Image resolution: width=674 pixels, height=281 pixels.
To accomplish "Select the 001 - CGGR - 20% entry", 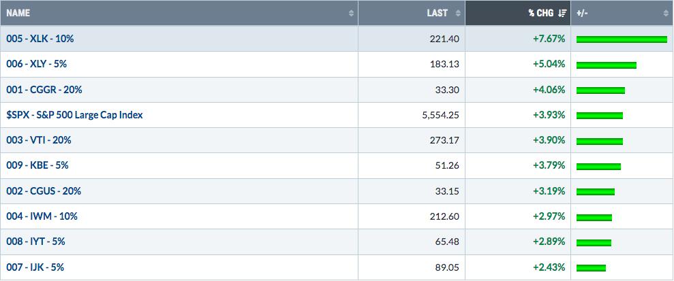I will 44,90.
